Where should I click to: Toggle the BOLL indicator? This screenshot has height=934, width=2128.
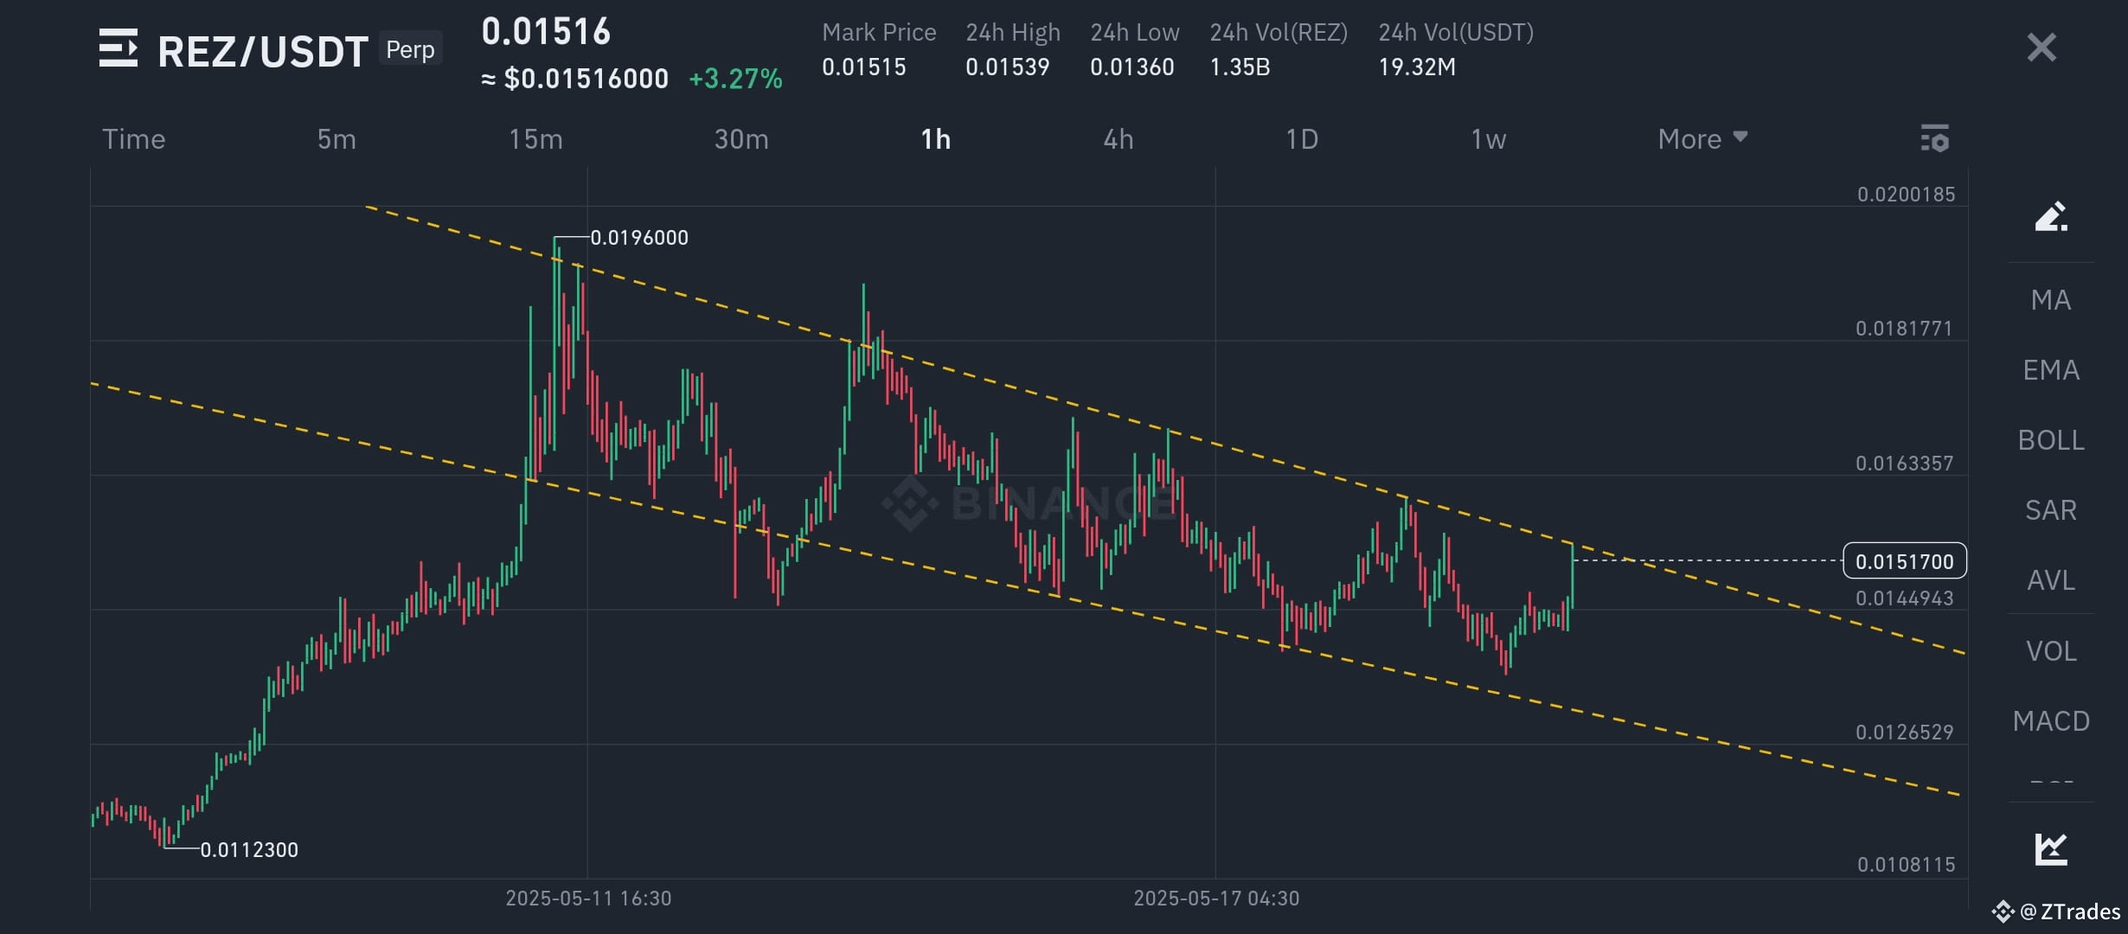tap(2051, 440)
